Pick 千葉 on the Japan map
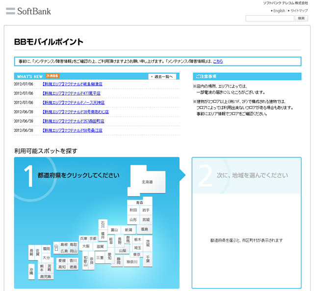314x291 pixels. 148,259
